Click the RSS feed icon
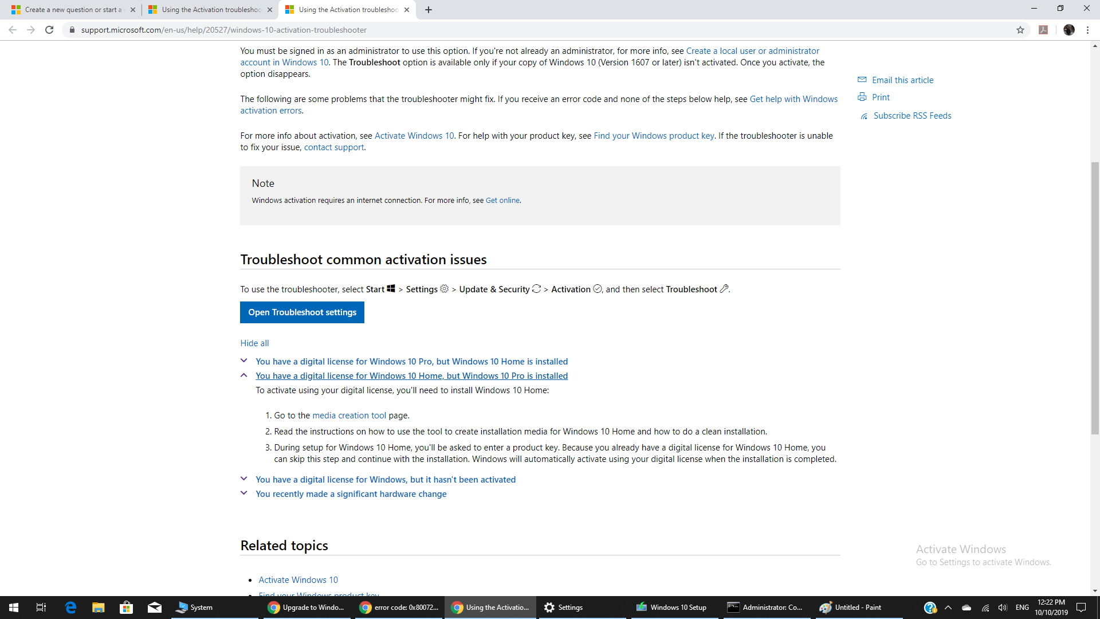This screenshot has height=619, width=1100. [864, 116]
